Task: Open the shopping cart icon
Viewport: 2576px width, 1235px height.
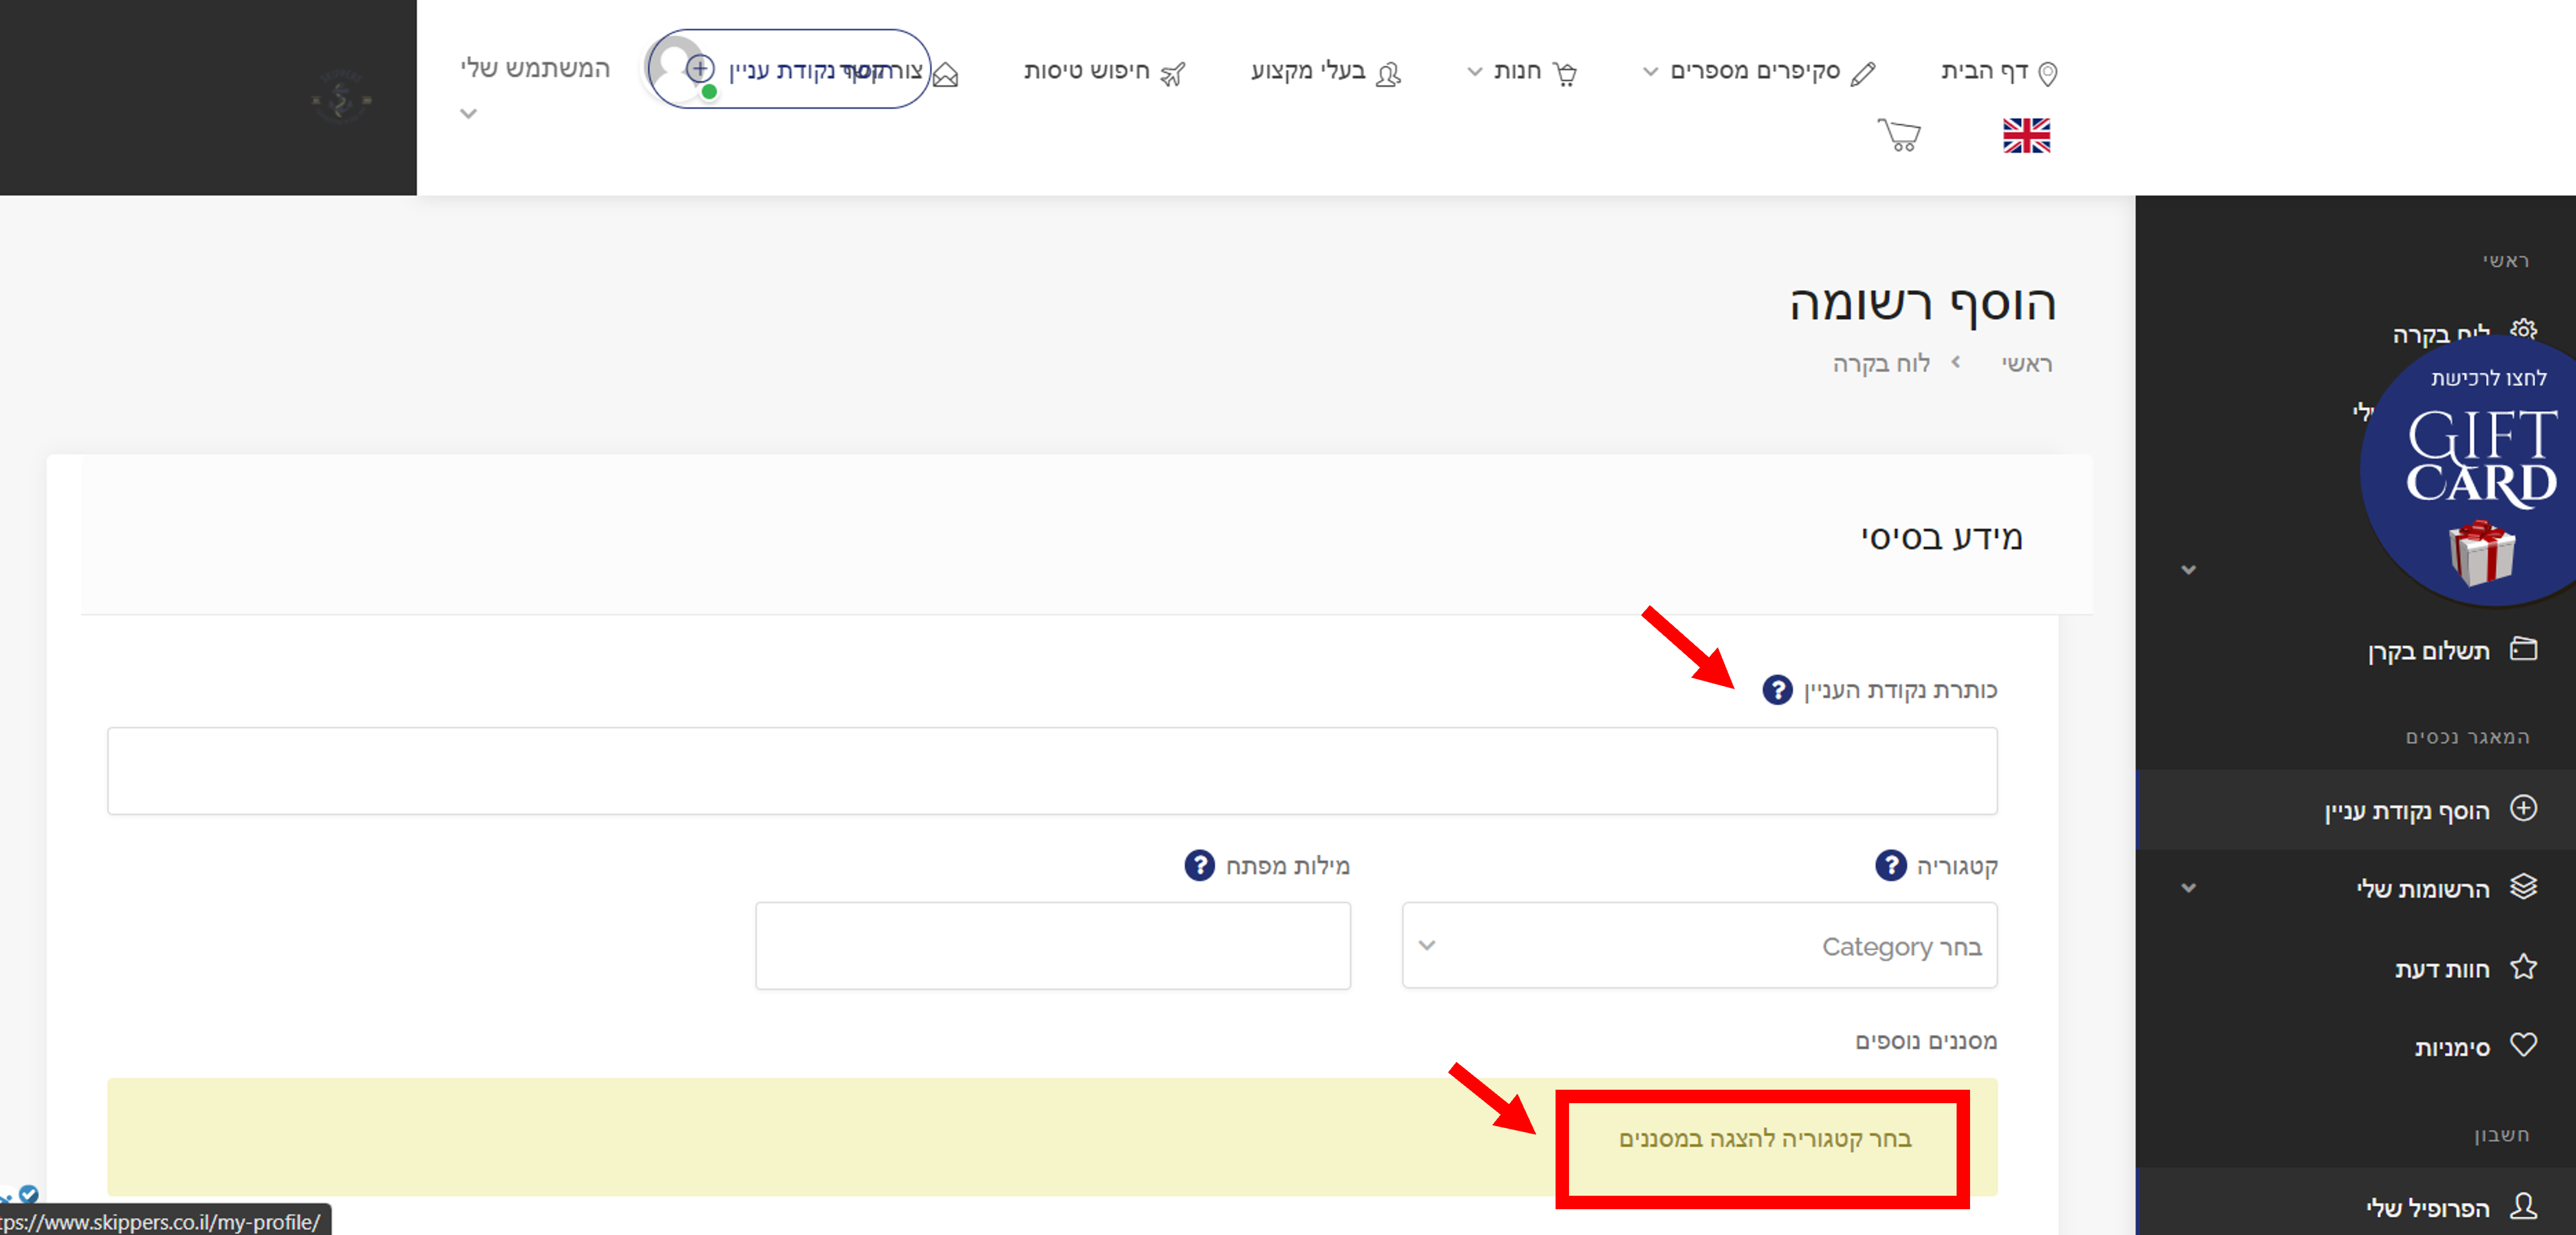Action: (x=1899, y=134)
